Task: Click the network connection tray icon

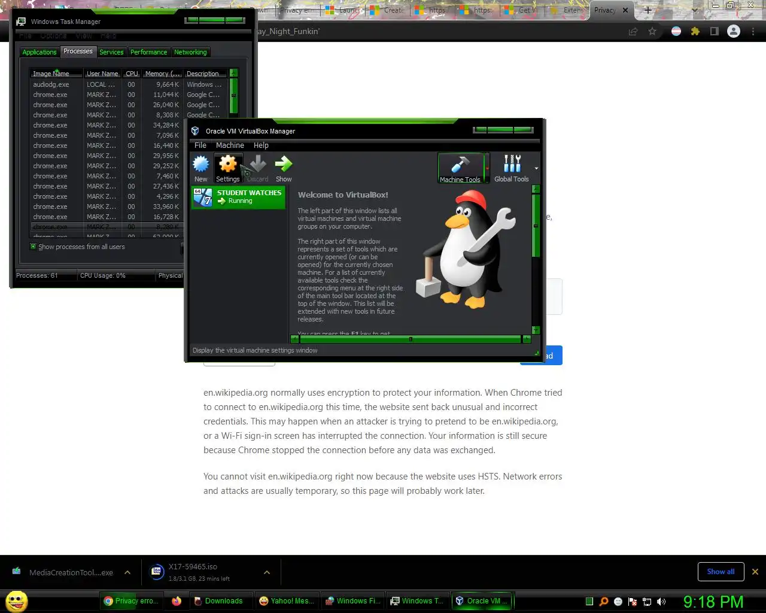Action: (x=647, y=602)
